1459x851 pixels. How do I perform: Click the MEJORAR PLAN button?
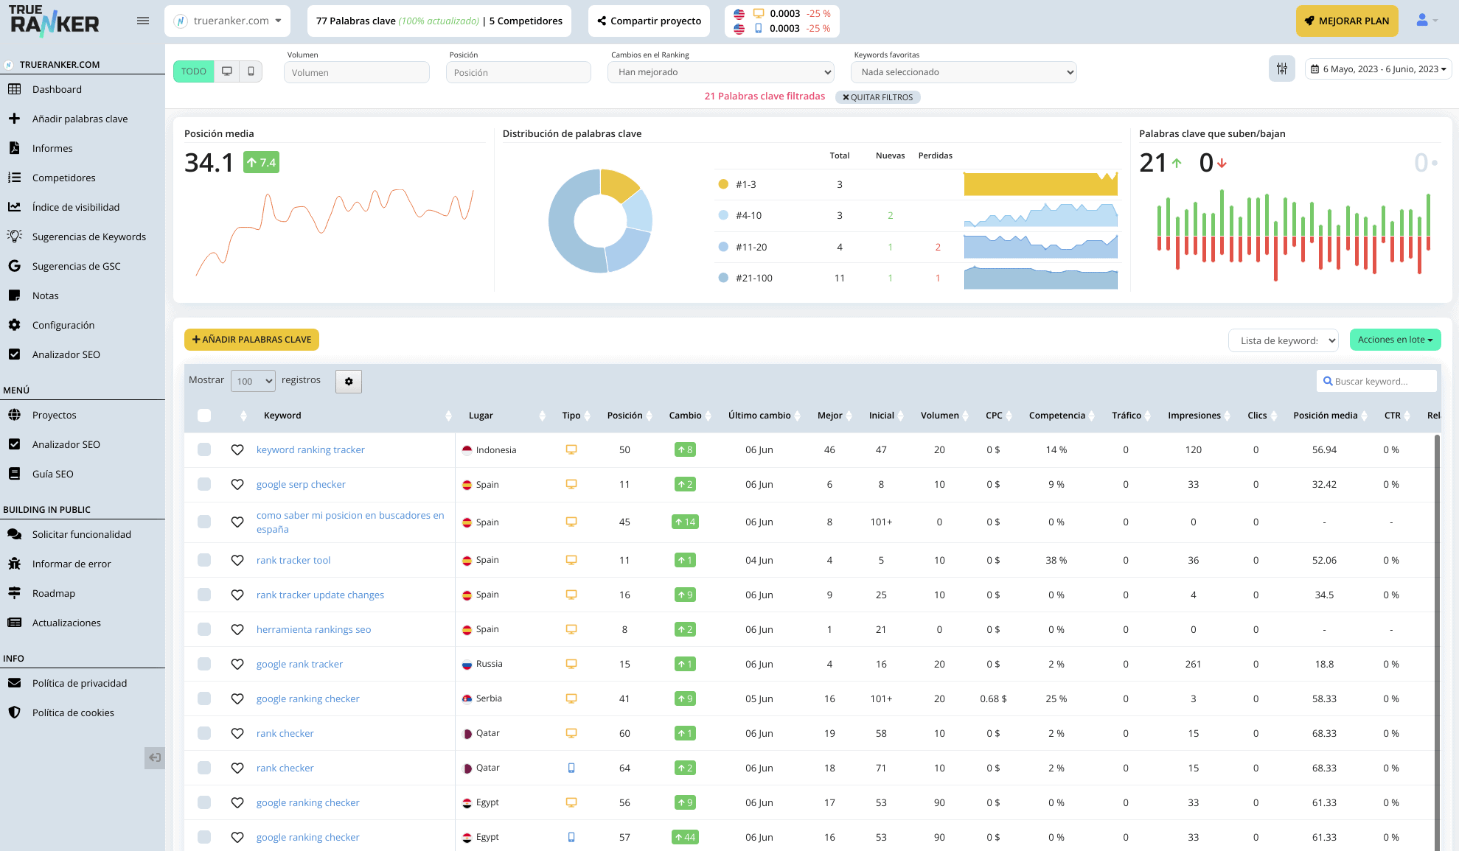pos(1347,21)
